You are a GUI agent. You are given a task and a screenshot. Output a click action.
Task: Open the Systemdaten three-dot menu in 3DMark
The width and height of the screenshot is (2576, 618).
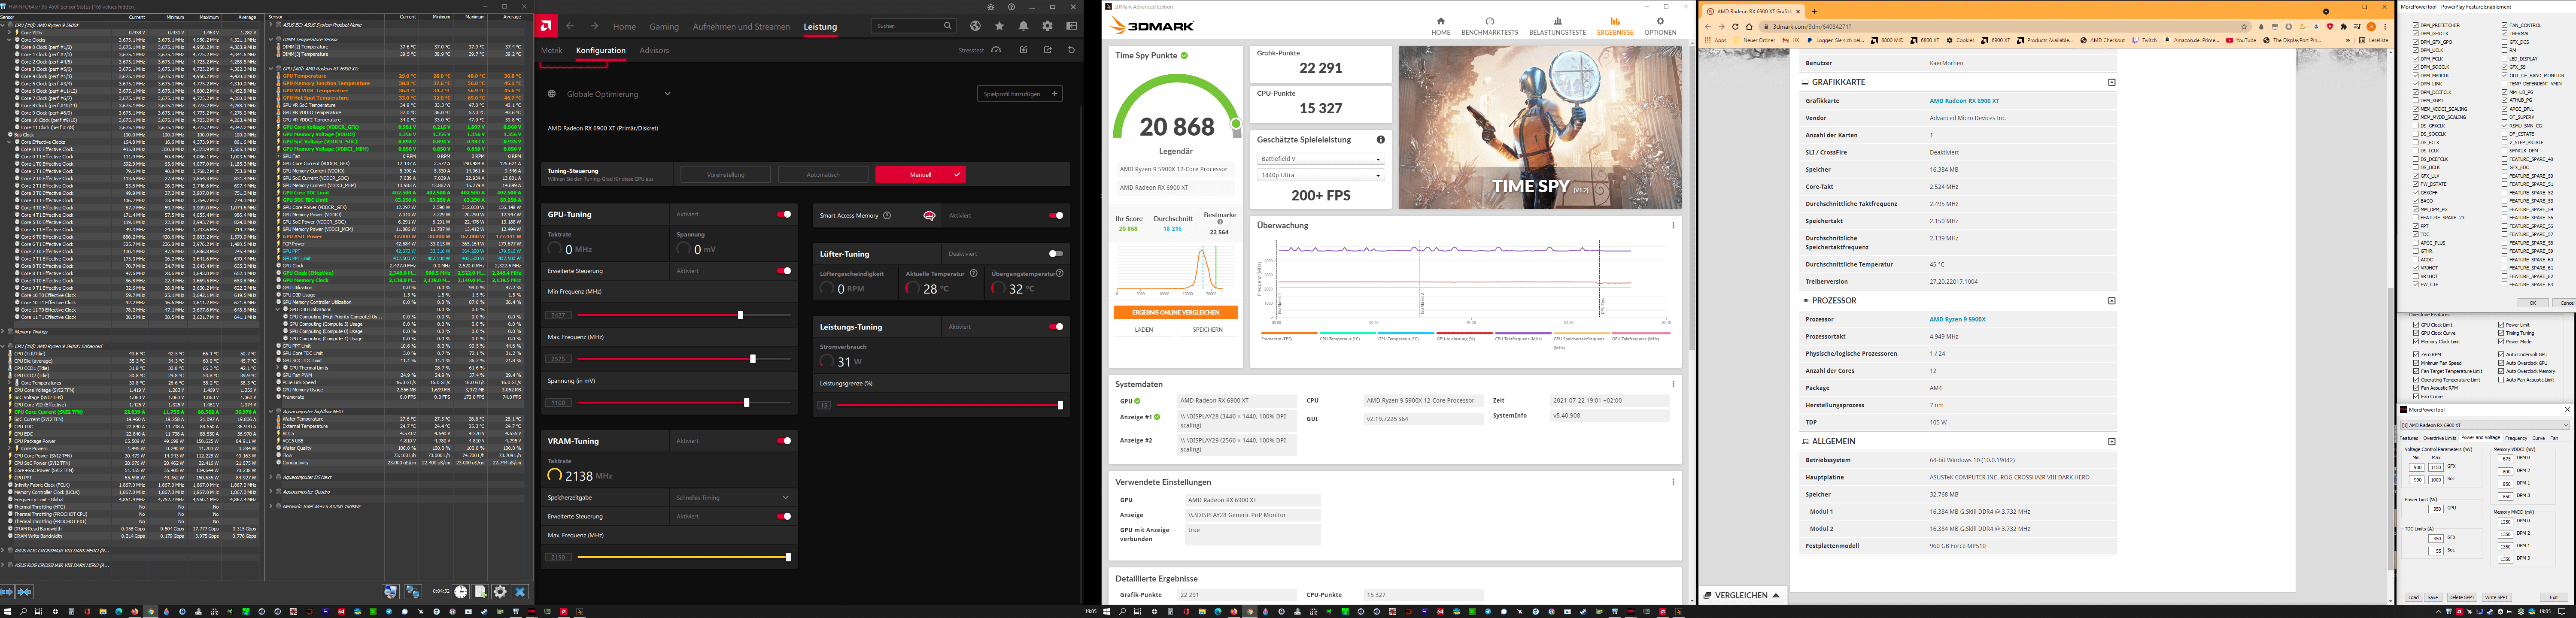[1673, 384]
